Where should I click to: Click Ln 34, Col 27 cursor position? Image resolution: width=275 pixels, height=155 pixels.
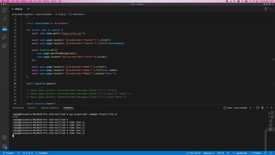(194, 153)
